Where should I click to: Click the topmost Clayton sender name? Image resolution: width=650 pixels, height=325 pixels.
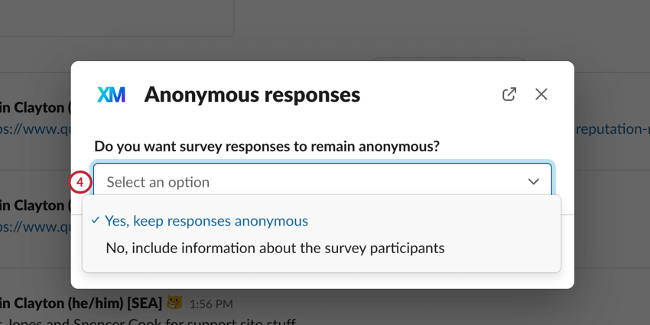point(34,108)
